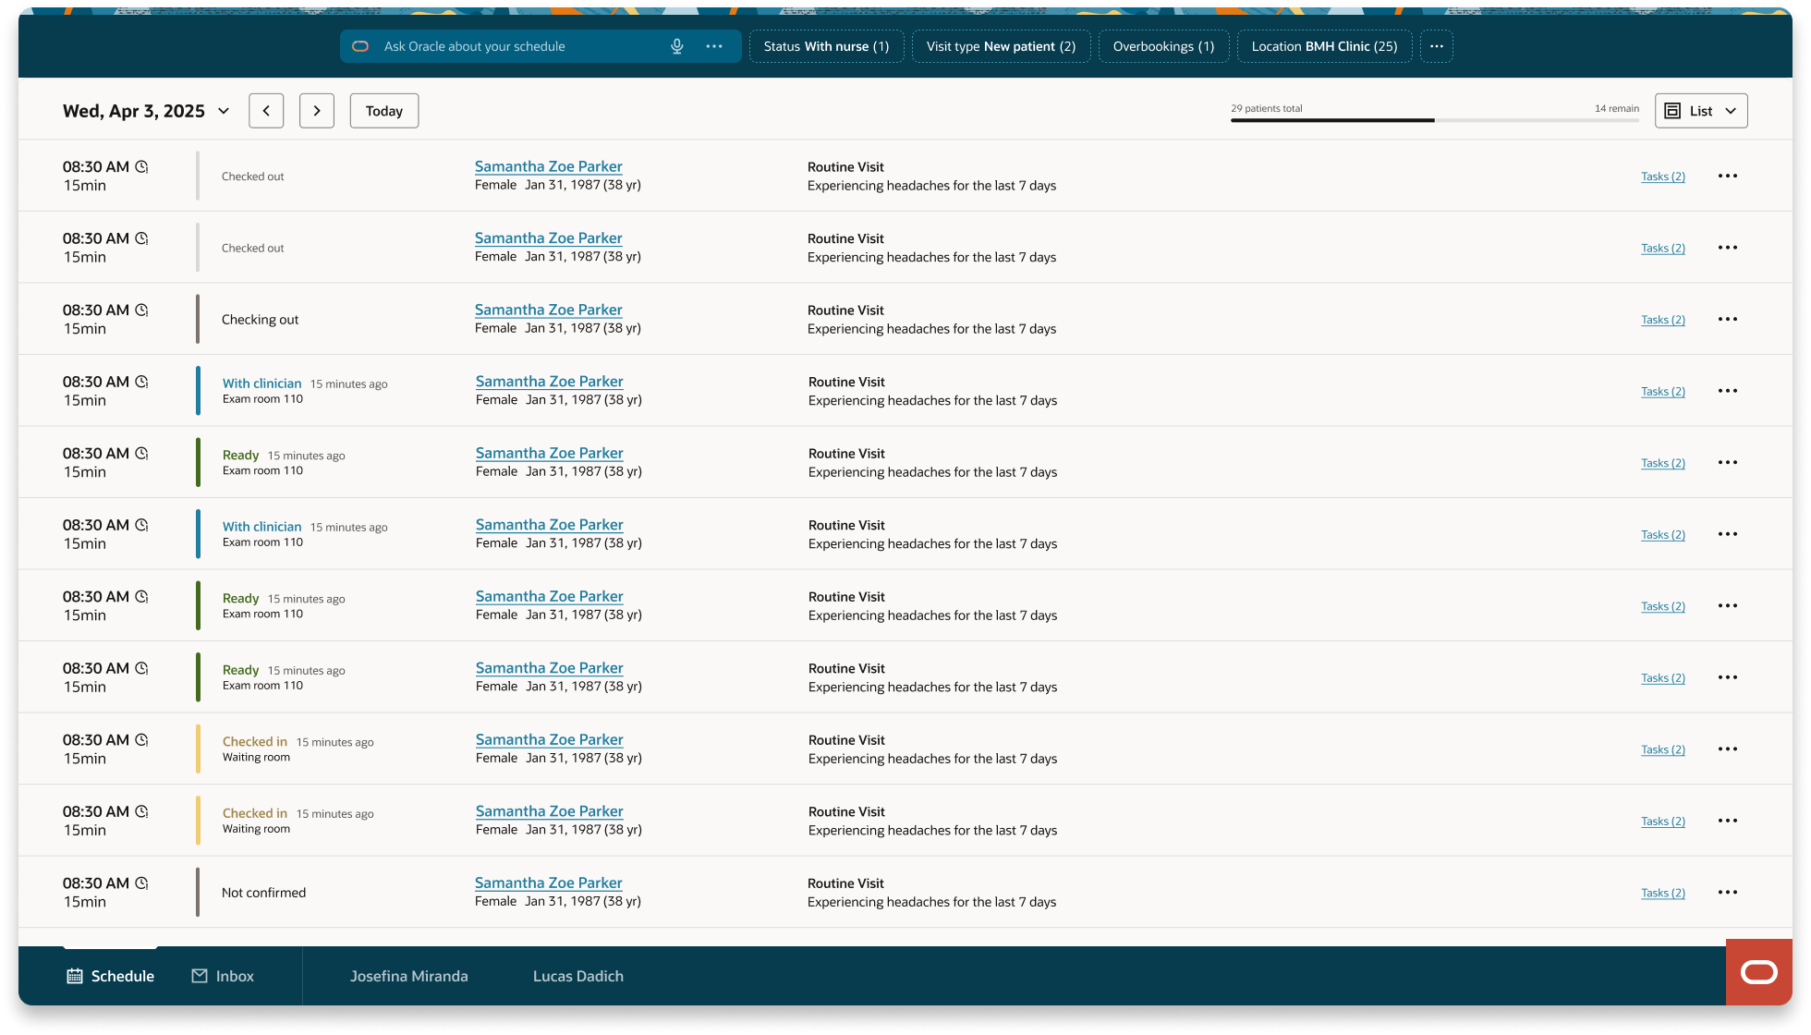
Task: Open more options for the first Checked in row
Action: tap(1728, 749)
